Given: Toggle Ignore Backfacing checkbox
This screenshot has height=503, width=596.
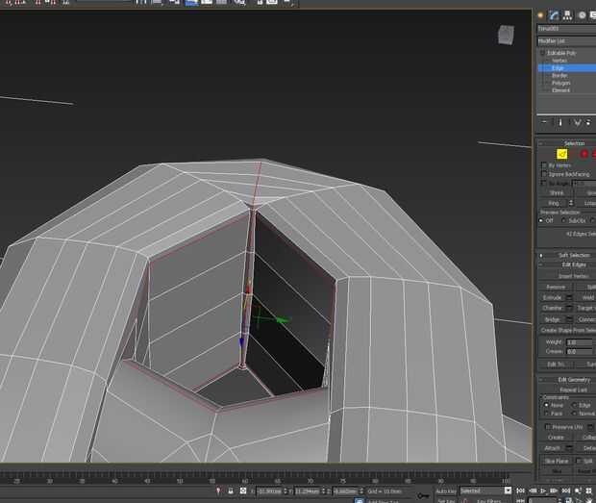Looking at the screenshot, I should (545, 174).
